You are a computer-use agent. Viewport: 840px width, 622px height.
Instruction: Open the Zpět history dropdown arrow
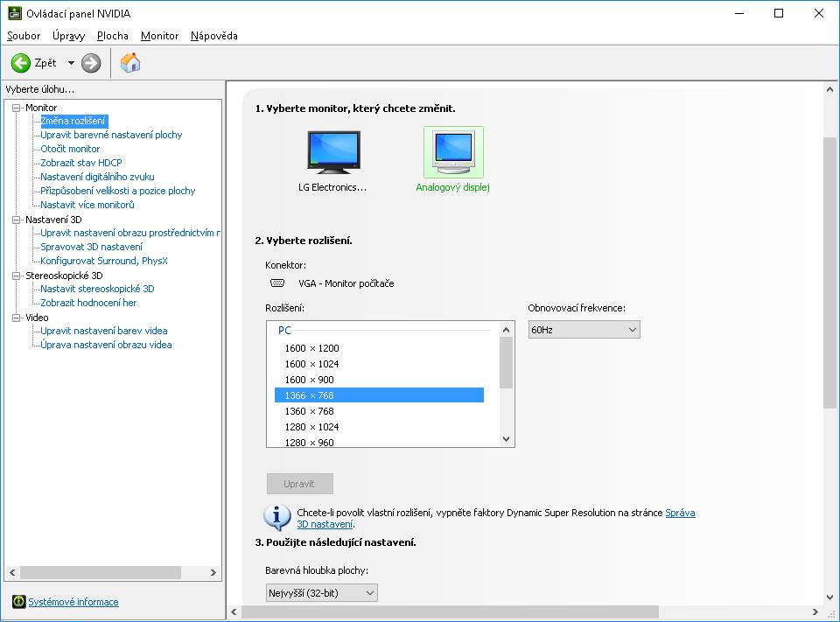(x=71, y=63)
